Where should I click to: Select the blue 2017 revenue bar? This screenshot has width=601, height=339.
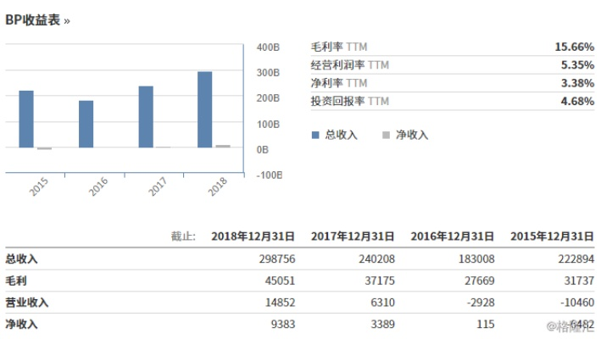146,117
